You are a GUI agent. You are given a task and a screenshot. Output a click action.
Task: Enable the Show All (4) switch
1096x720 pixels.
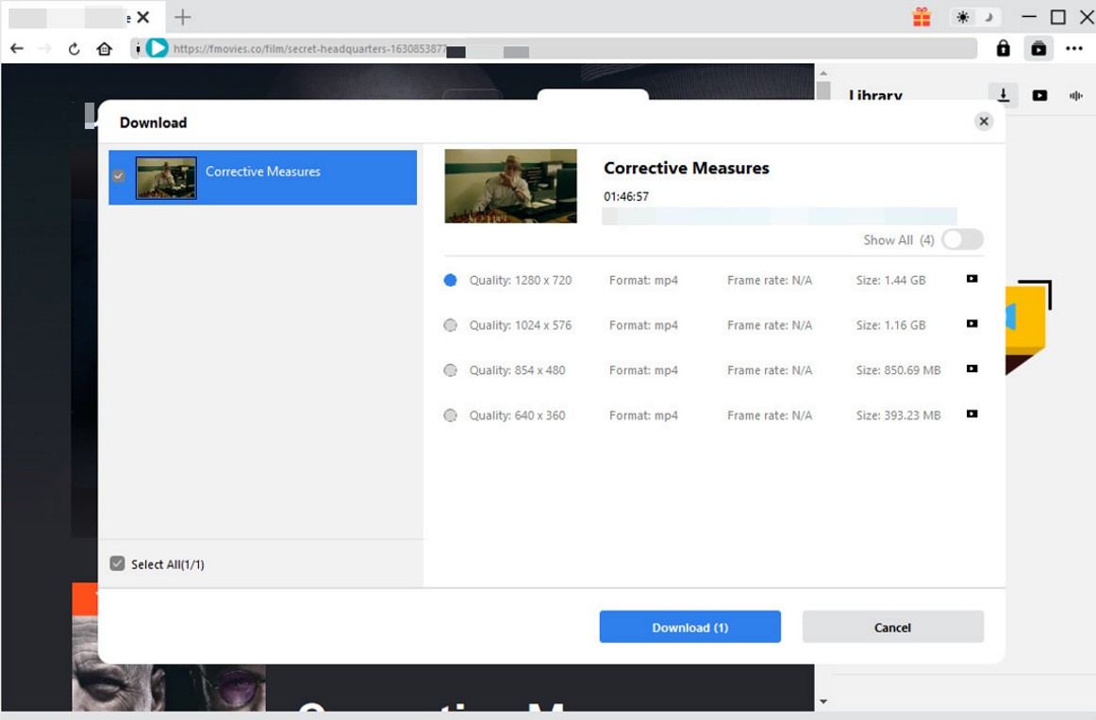point(962,239)
